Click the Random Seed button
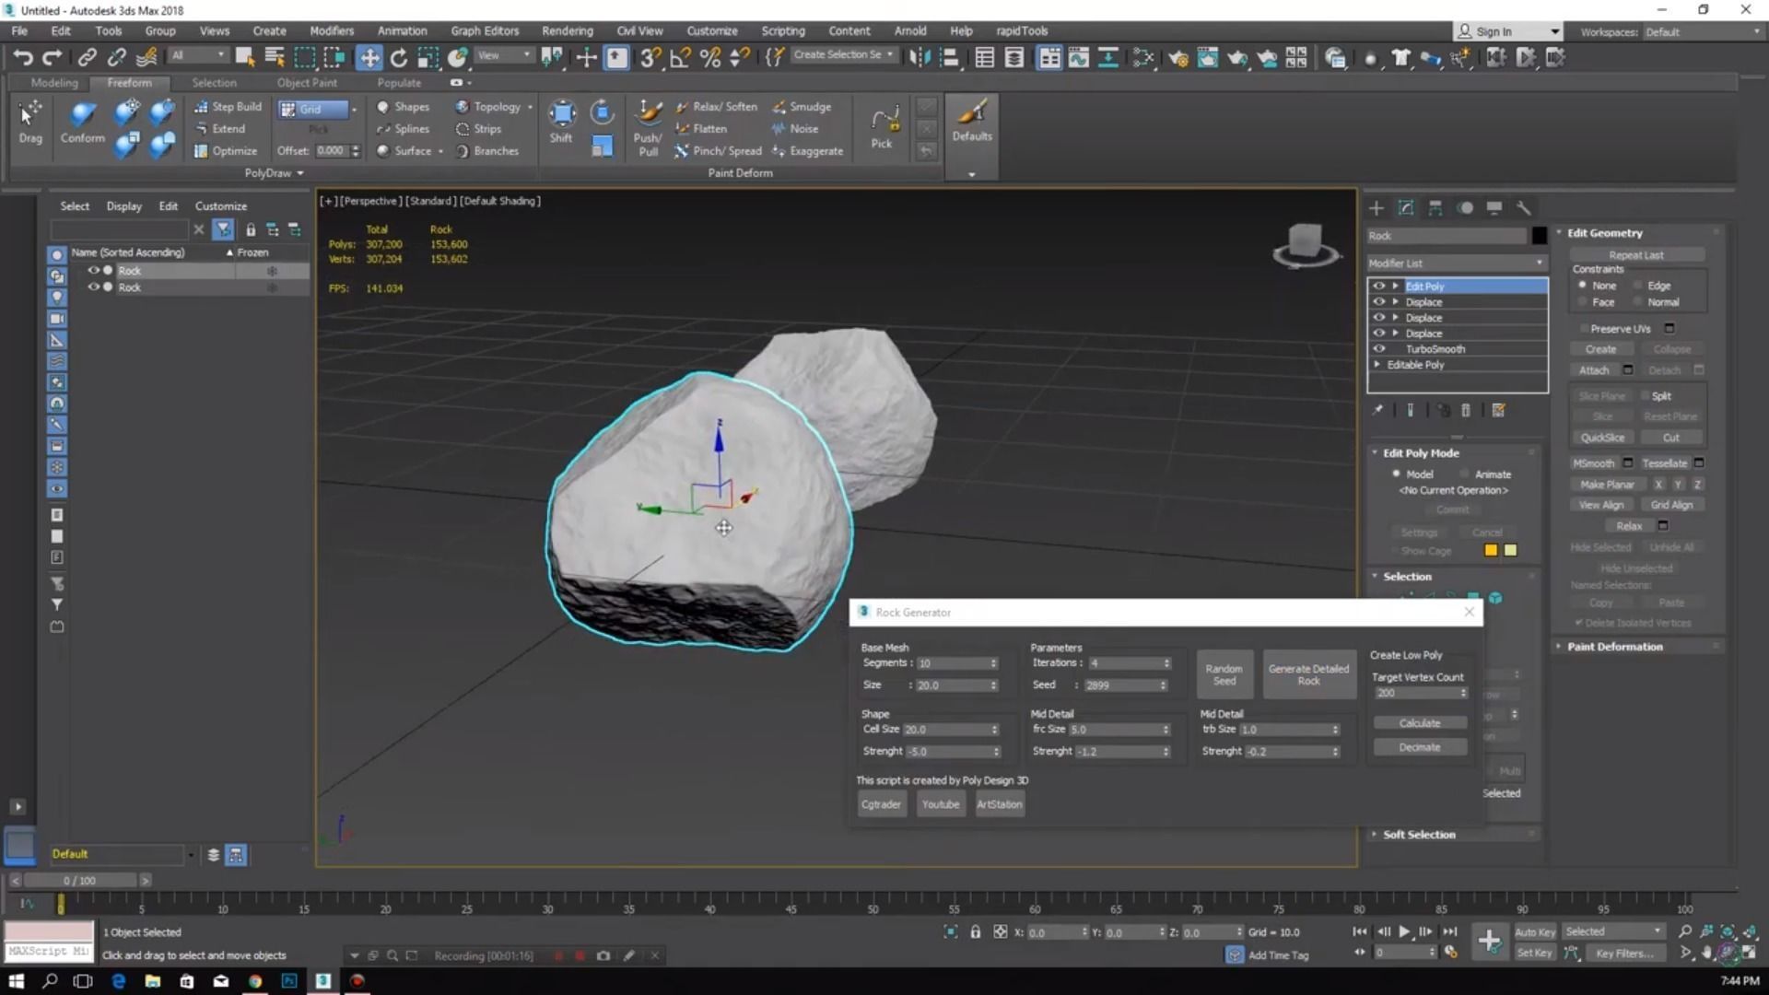 [1224, 674]
